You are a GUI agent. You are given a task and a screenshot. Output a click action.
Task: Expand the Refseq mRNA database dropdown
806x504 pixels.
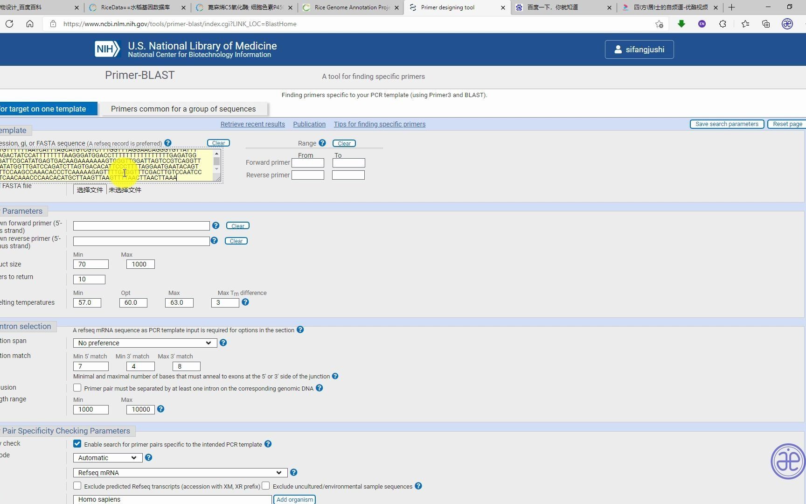[180, 473]
